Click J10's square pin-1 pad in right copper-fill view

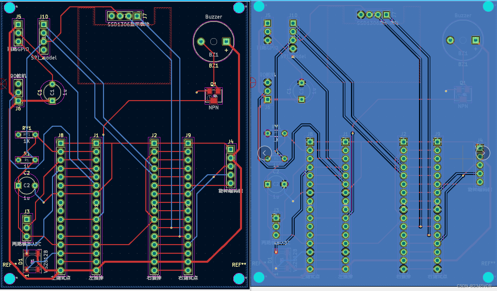coord(293,23)
